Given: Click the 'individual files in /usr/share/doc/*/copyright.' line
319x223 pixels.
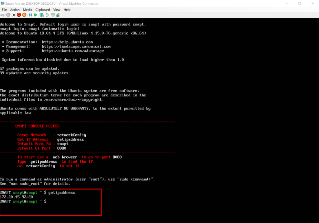Looking at the screenshot, I should coord(52,100).
